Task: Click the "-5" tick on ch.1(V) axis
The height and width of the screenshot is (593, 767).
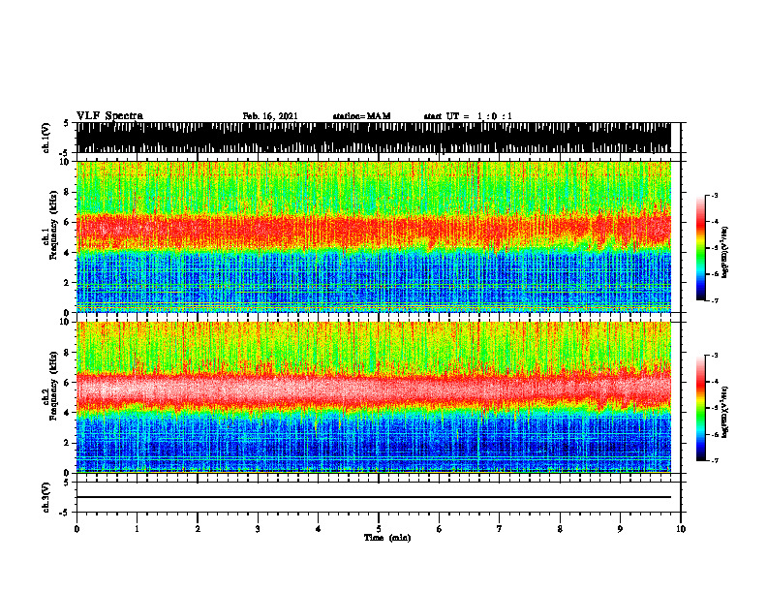Action: tap(65, 153)
